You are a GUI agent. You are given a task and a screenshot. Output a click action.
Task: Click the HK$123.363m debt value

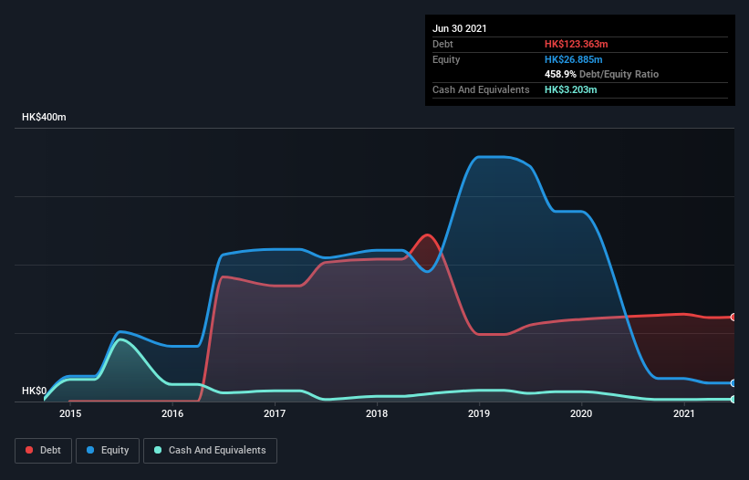(576, 44)
